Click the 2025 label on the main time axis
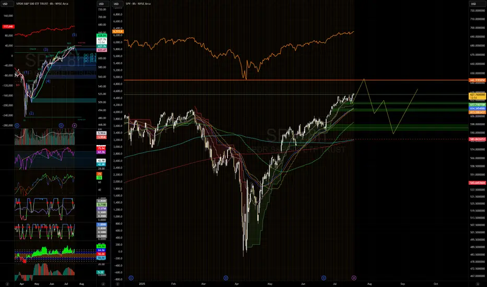The height and width of the screenshot is (287, 487). pos(142,283)
